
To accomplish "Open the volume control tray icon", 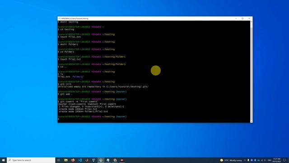I will coord(265,160).
